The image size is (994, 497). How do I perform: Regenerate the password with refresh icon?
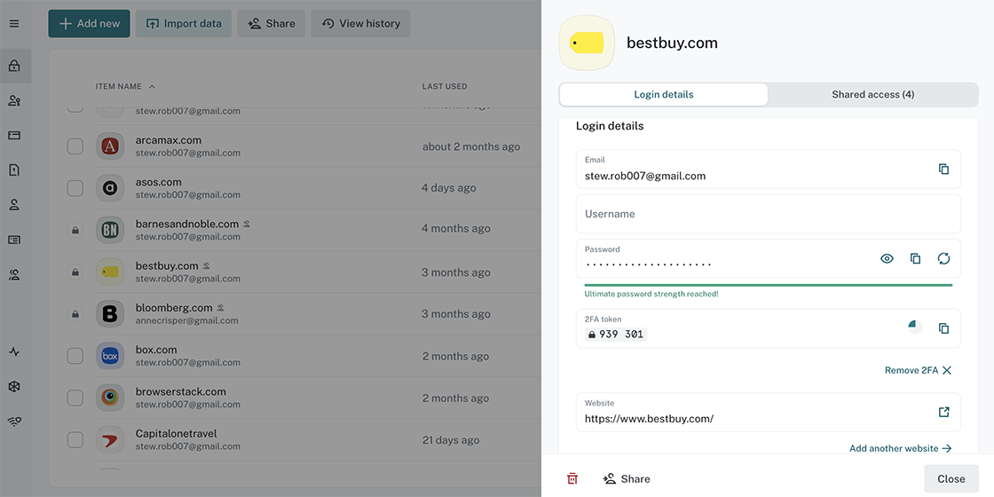(x=943, y=258)
